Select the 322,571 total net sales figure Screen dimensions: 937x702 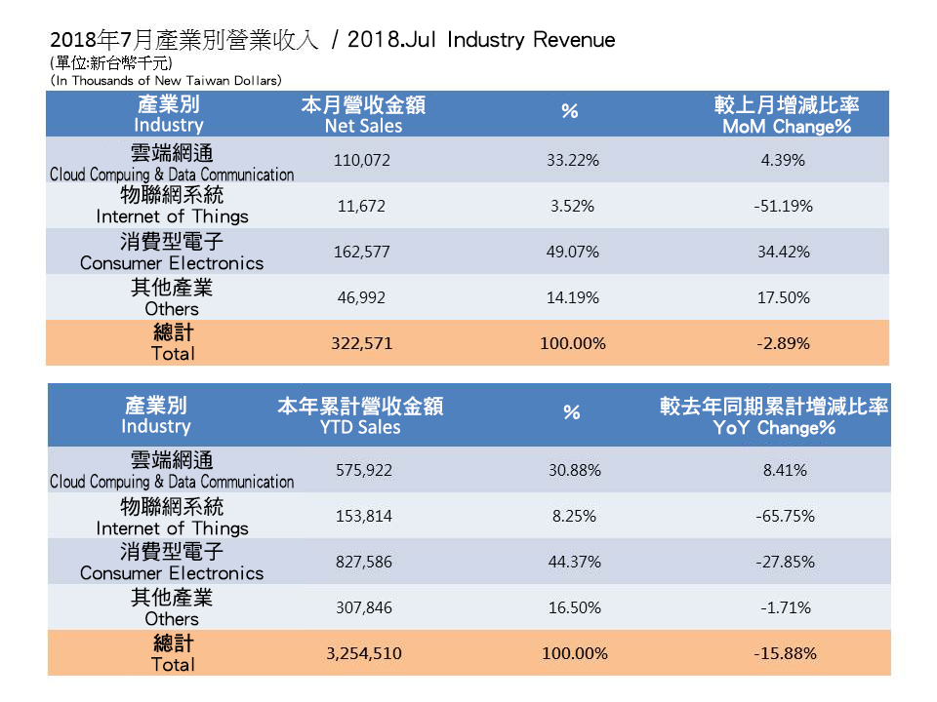tap(363, 343)
